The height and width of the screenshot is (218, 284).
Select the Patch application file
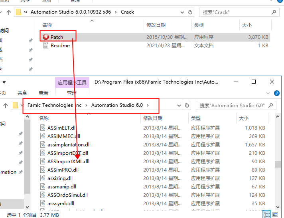[57, 37]
